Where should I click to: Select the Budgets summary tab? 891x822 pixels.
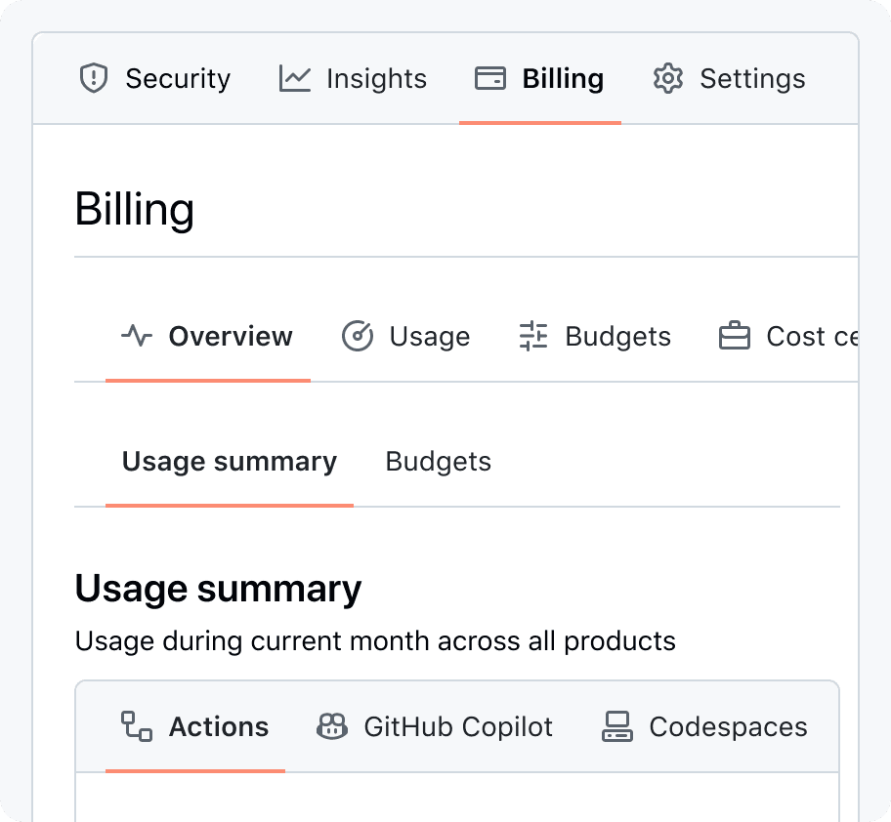coord(438,461)
